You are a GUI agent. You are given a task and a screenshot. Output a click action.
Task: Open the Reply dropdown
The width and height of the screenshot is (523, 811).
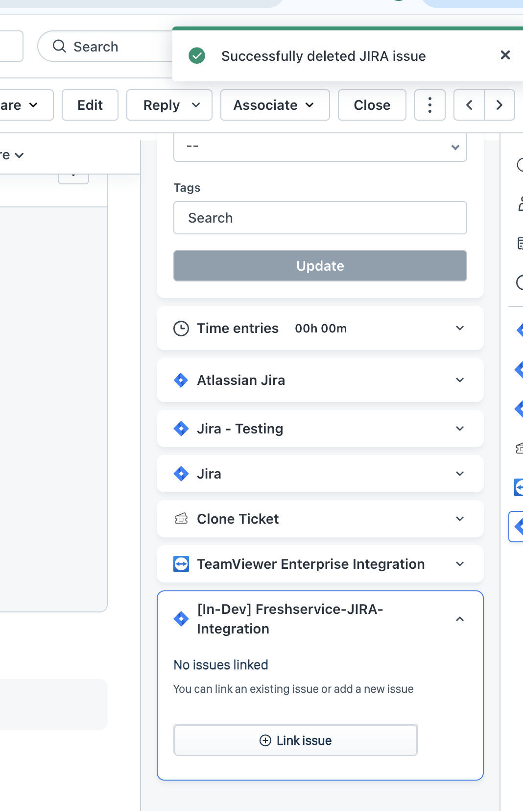(x=169, y=105)
